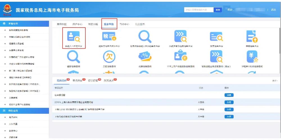281x140 pixels.
Task: Click 办理 button in last to-do row
Action: [229, 116]
